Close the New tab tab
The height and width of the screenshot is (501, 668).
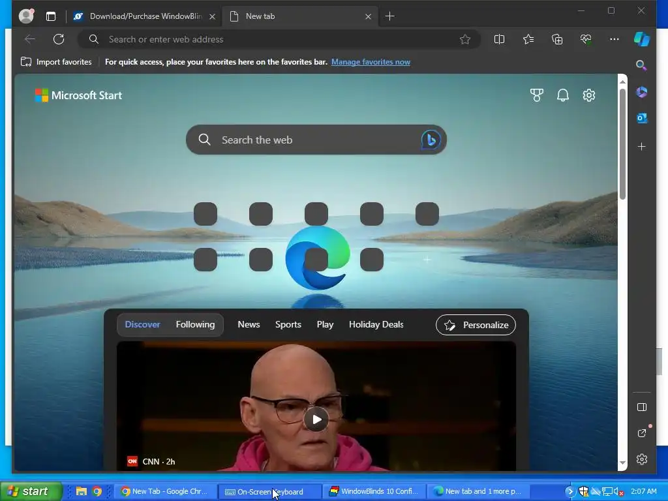tap(368, 16)
